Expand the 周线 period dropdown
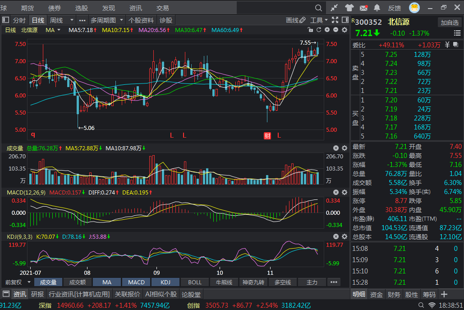Viewport: 464px width, 310px height. 71,20
